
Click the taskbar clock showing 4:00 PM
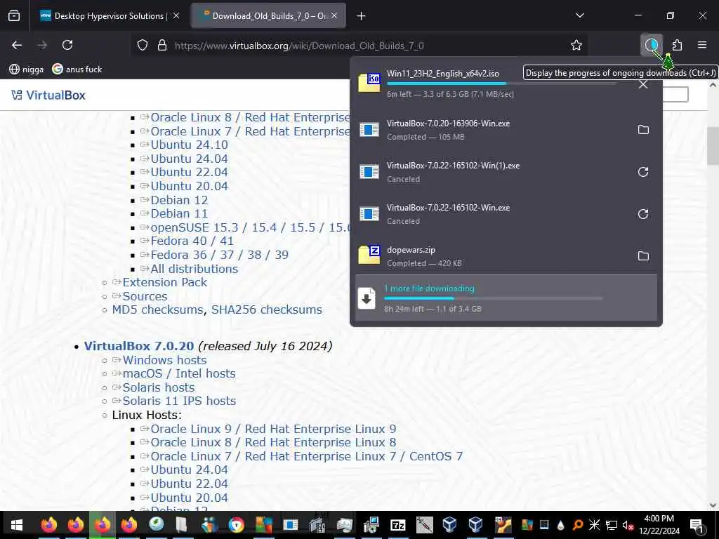point(659,525)
